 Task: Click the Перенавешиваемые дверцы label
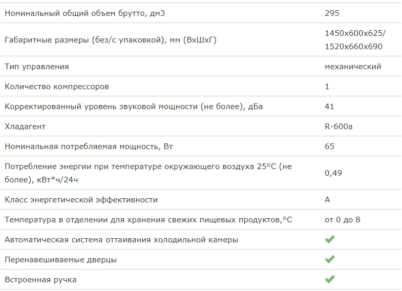pyautogui.click(x=61, y=260)
